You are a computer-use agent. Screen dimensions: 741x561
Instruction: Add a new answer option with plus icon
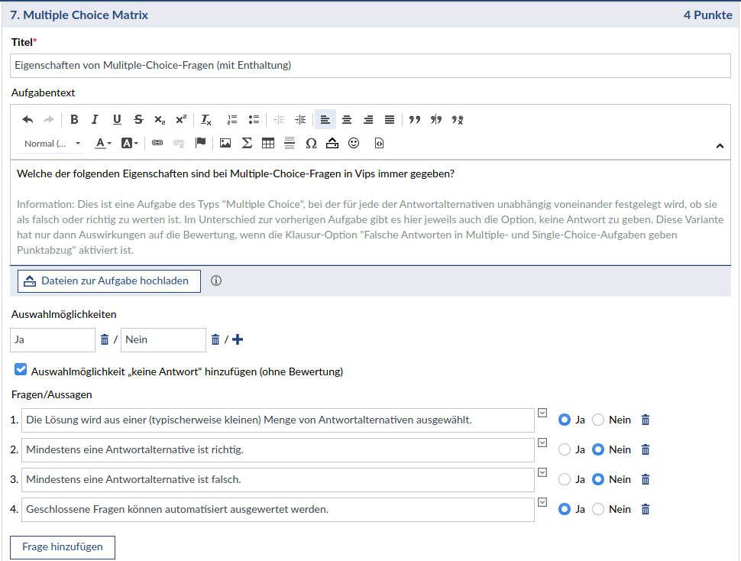tap(238, 339)
